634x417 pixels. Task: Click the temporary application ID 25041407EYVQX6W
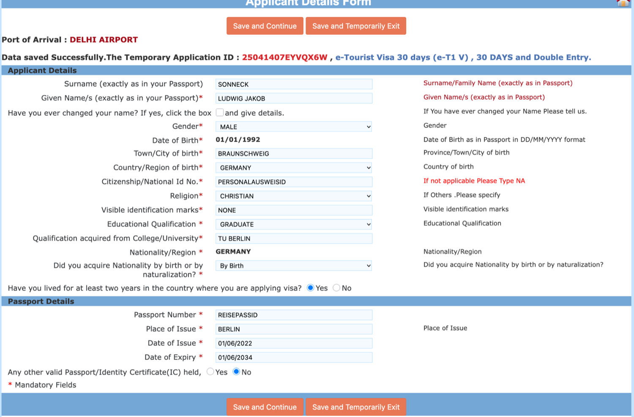click(x=284, y=57)
